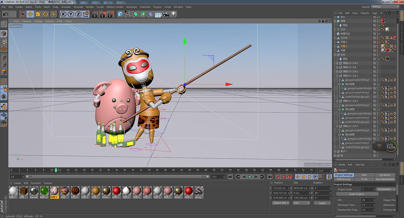Open the Bend deformer icon

coord(151,14)
